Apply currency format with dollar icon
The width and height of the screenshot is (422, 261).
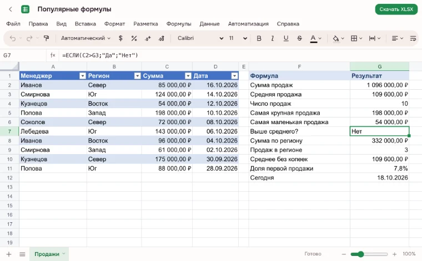(x=120, y=38)
